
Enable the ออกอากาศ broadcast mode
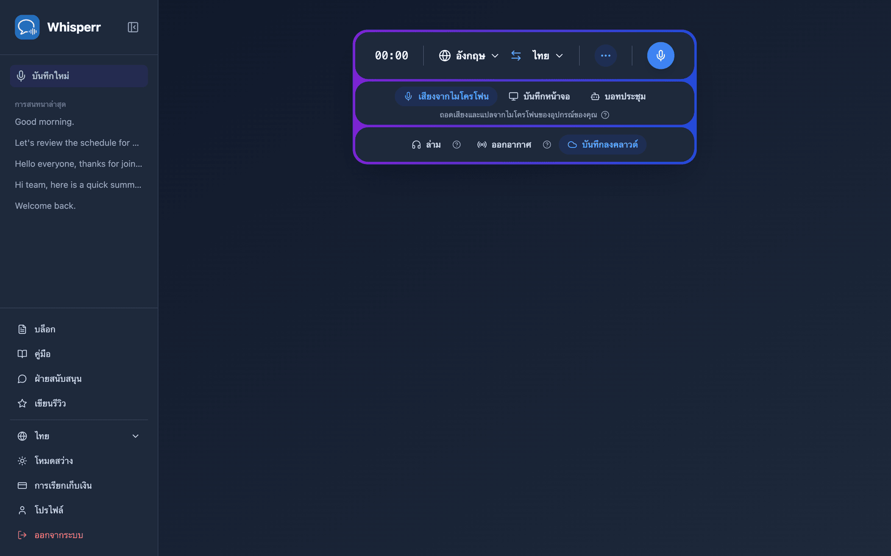pyautogui.click(x=504, y=145)
